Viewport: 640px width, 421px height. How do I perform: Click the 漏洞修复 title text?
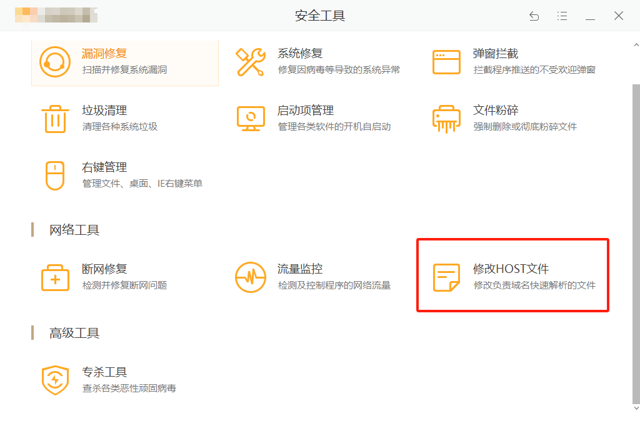point(104,54)
